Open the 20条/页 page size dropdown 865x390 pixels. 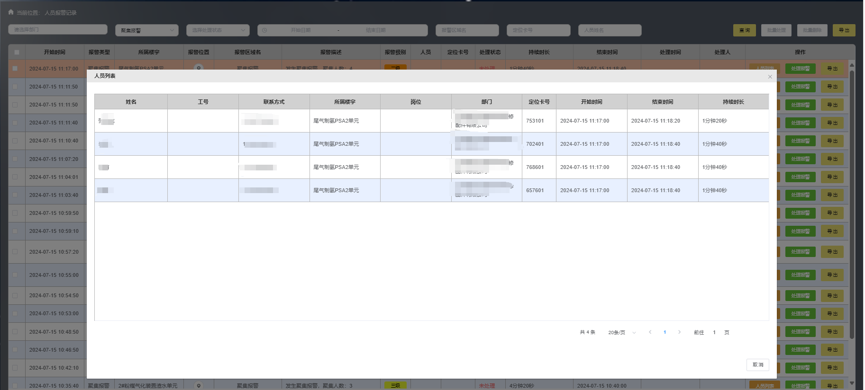[621, 333]
